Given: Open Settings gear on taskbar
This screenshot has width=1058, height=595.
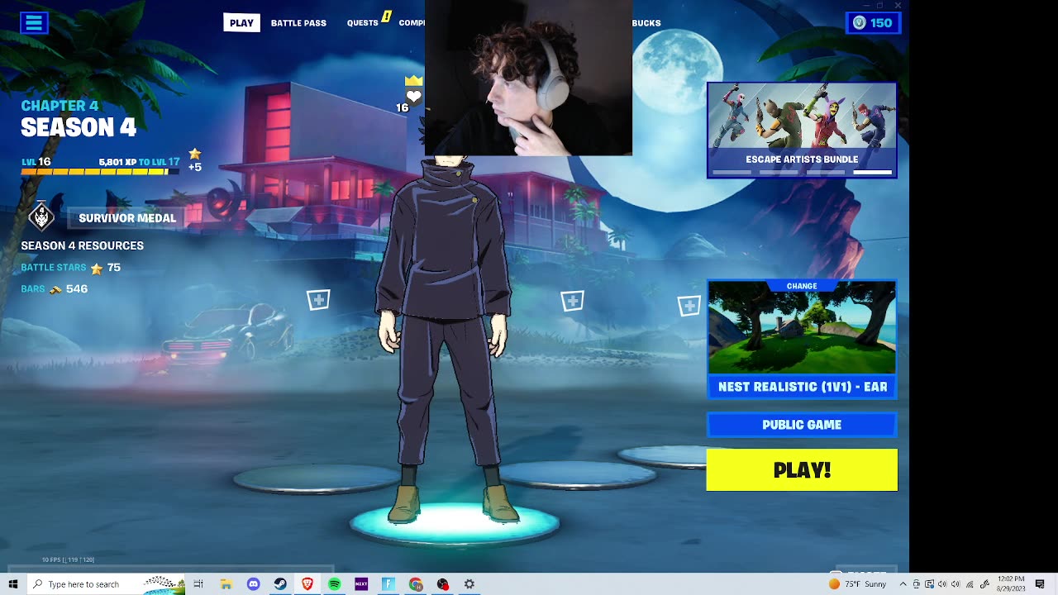Looking at the screenshot, I should point(469,584).
